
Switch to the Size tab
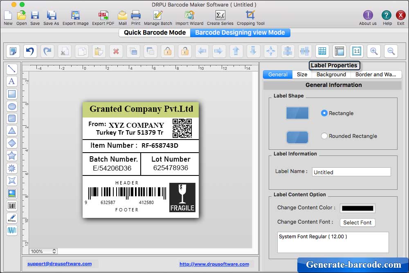(302, 74)
